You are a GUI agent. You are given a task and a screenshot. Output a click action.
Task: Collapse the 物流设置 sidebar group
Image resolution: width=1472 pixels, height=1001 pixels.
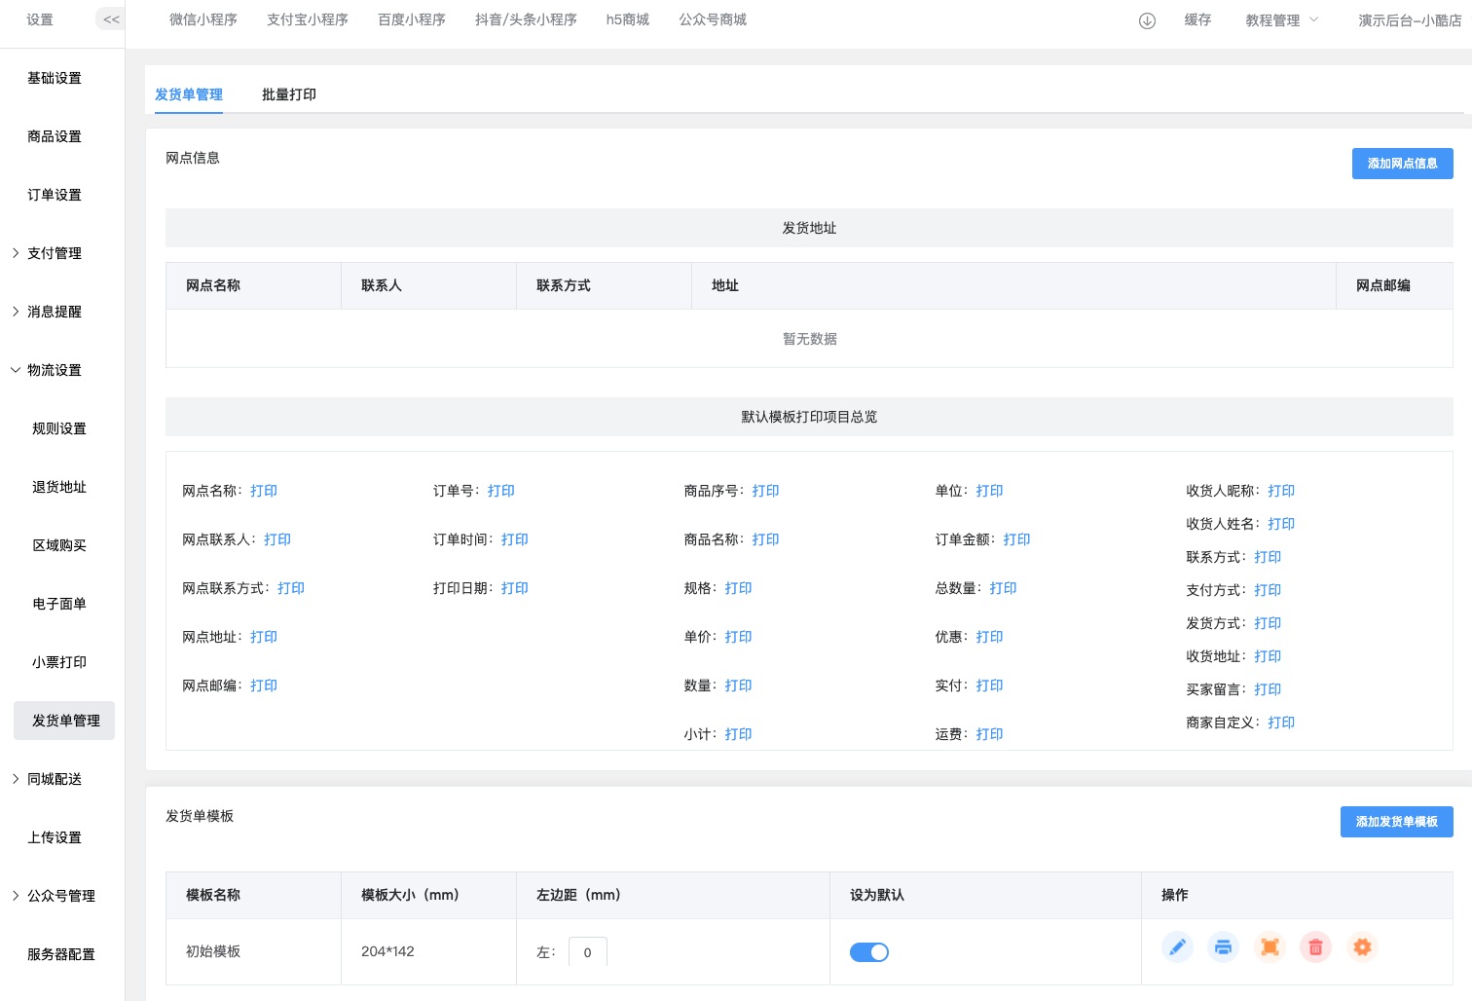point(55,370)
